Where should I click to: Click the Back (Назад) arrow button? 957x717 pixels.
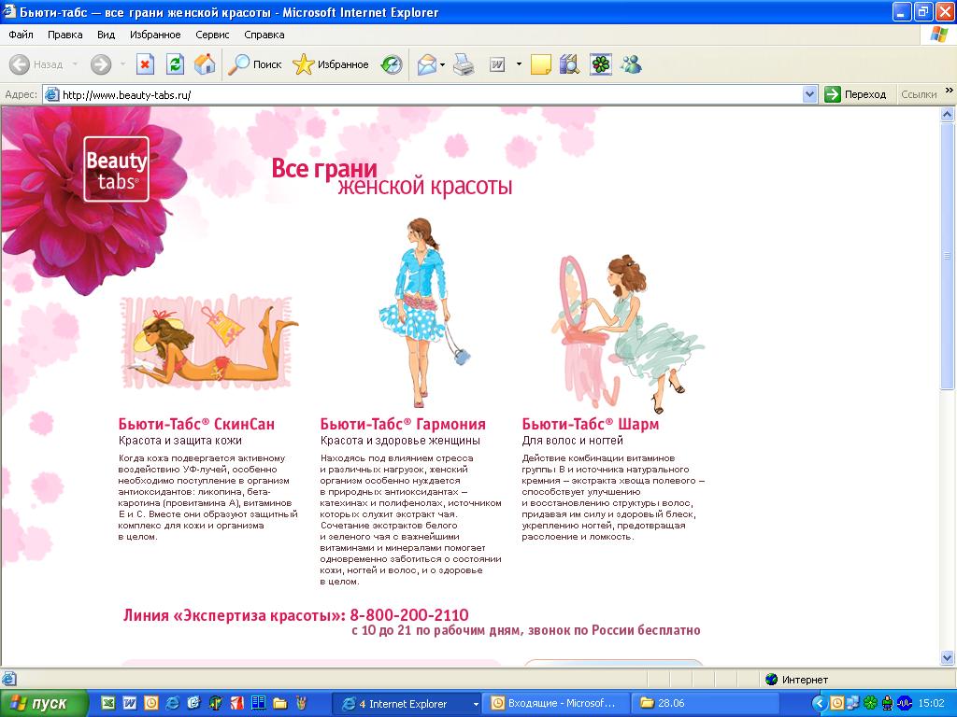coord(36,64)
